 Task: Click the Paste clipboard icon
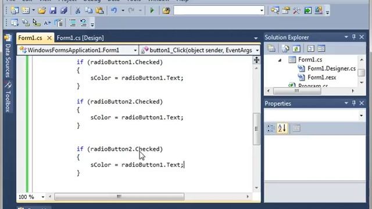coord(99,10)
